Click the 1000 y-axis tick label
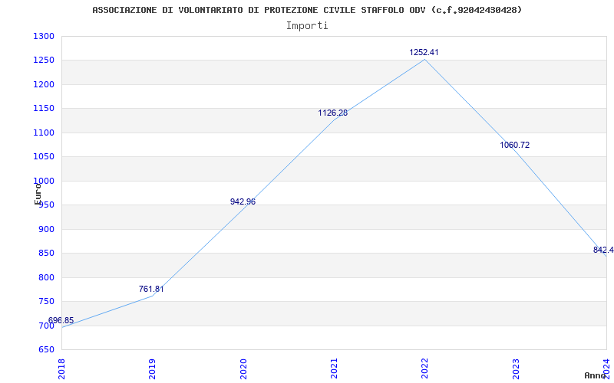The width and height of the screenshot is (614, 383). (x=44, y=181)
